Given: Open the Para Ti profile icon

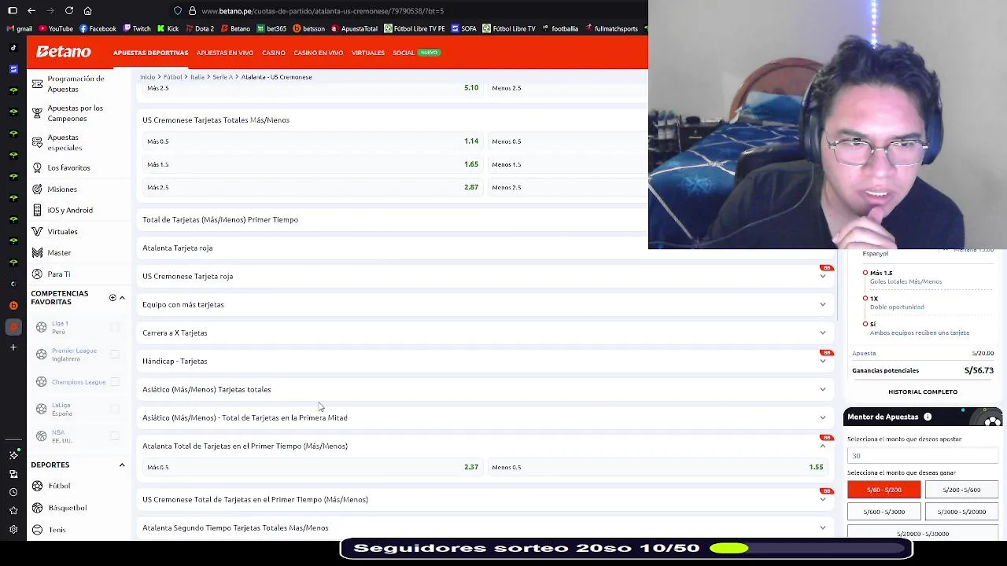Looking at the screenshot, I should click(37, 274).
